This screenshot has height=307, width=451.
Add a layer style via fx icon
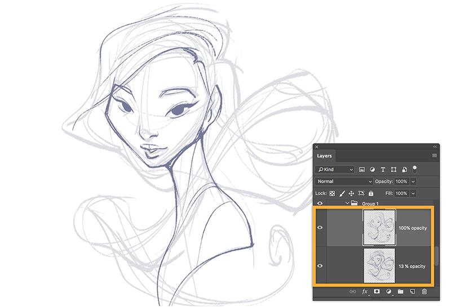click(365, 292)
